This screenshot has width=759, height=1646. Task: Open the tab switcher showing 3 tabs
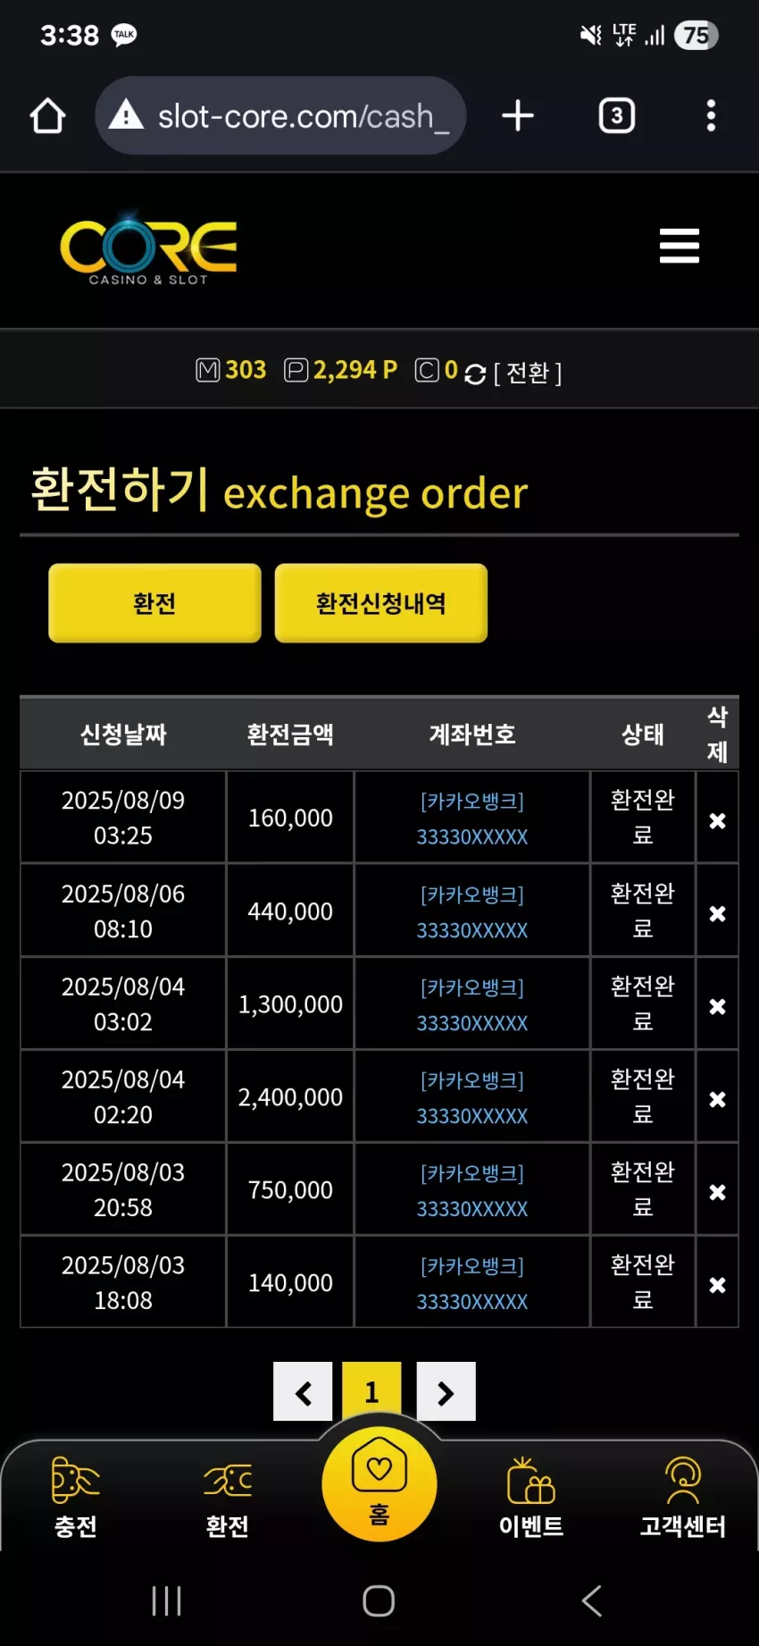617,115
